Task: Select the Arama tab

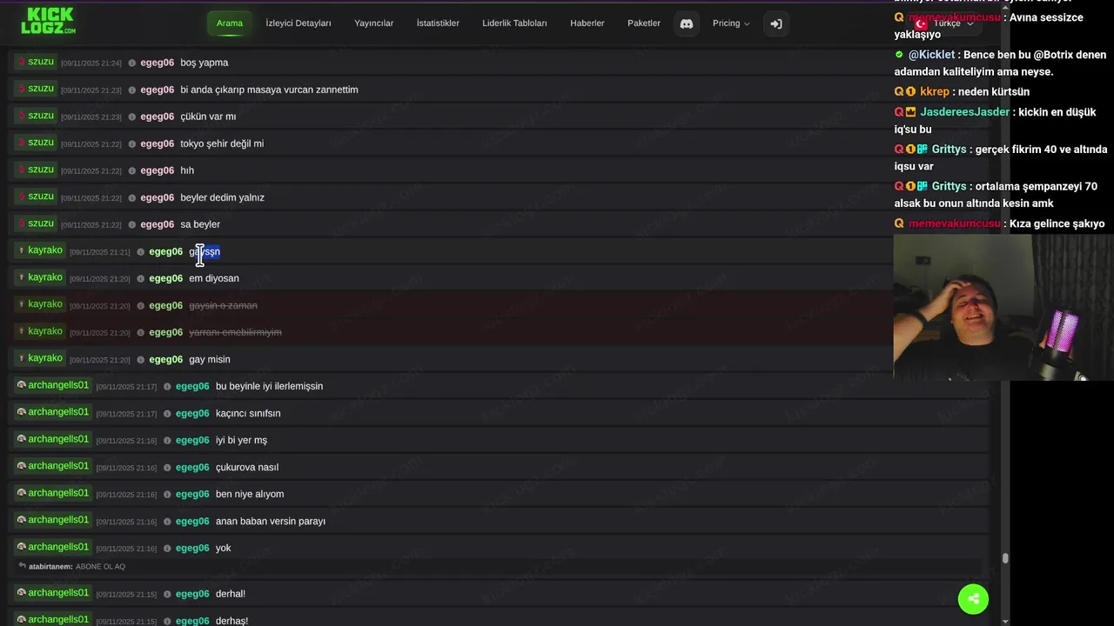Action: click(230, 23)
